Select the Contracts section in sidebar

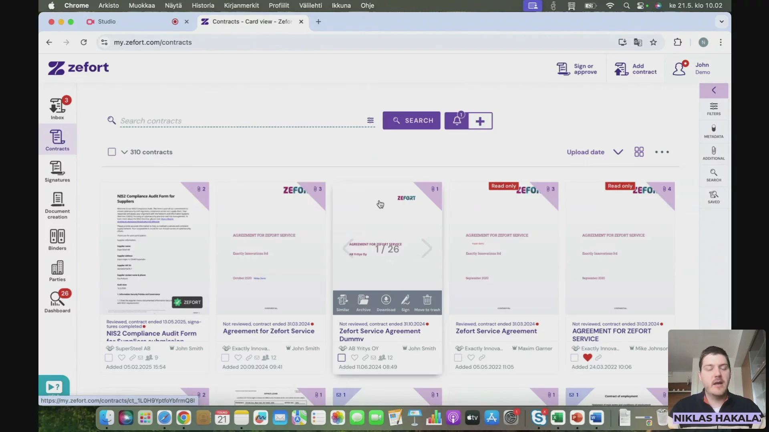pyautogui.click(x=57, y=140)
